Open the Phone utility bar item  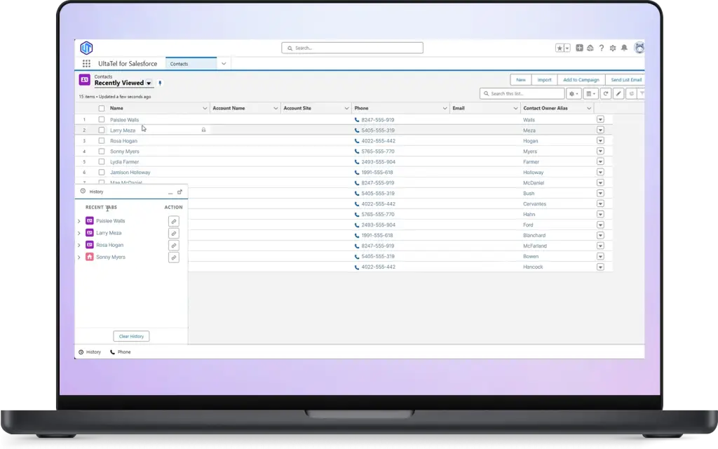[x=120, y=352]
